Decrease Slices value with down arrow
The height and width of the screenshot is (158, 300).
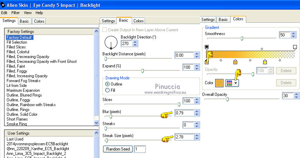tap(197, 102)
